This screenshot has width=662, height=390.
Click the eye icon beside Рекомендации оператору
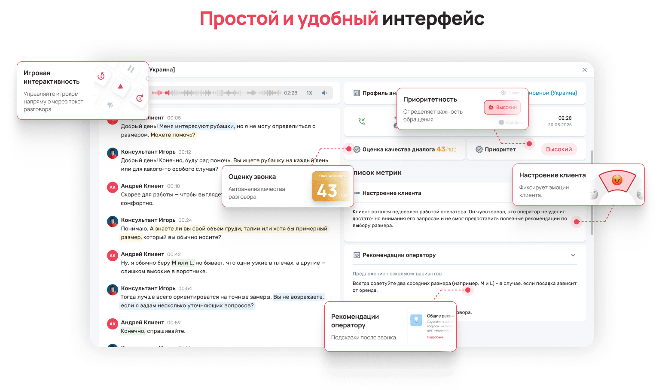click(x=357, y=255)
